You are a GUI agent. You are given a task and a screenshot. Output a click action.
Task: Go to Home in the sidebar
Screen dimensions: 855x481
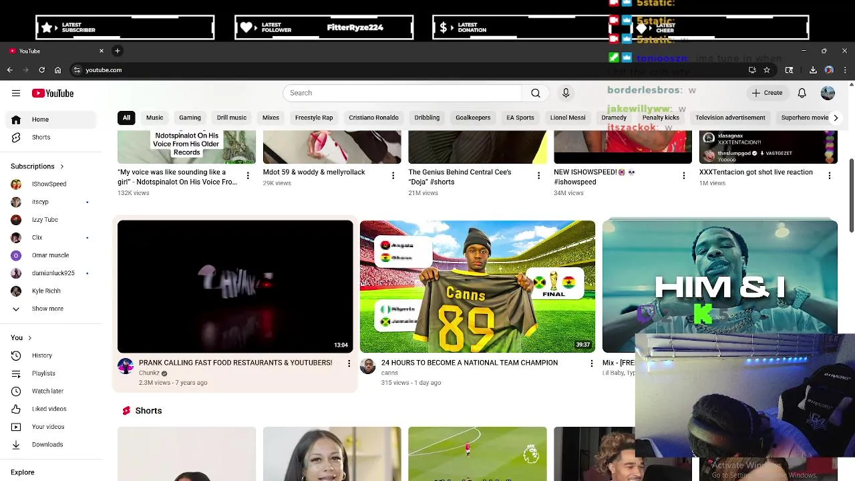pos(51,120)
